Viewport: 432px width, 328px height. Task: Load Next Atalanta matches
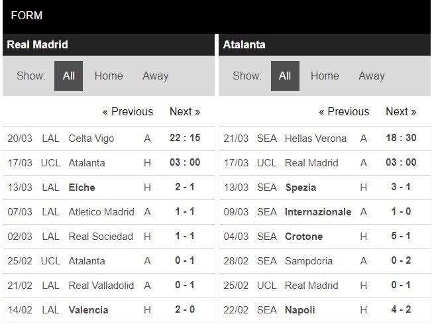(x=401, y=111)
